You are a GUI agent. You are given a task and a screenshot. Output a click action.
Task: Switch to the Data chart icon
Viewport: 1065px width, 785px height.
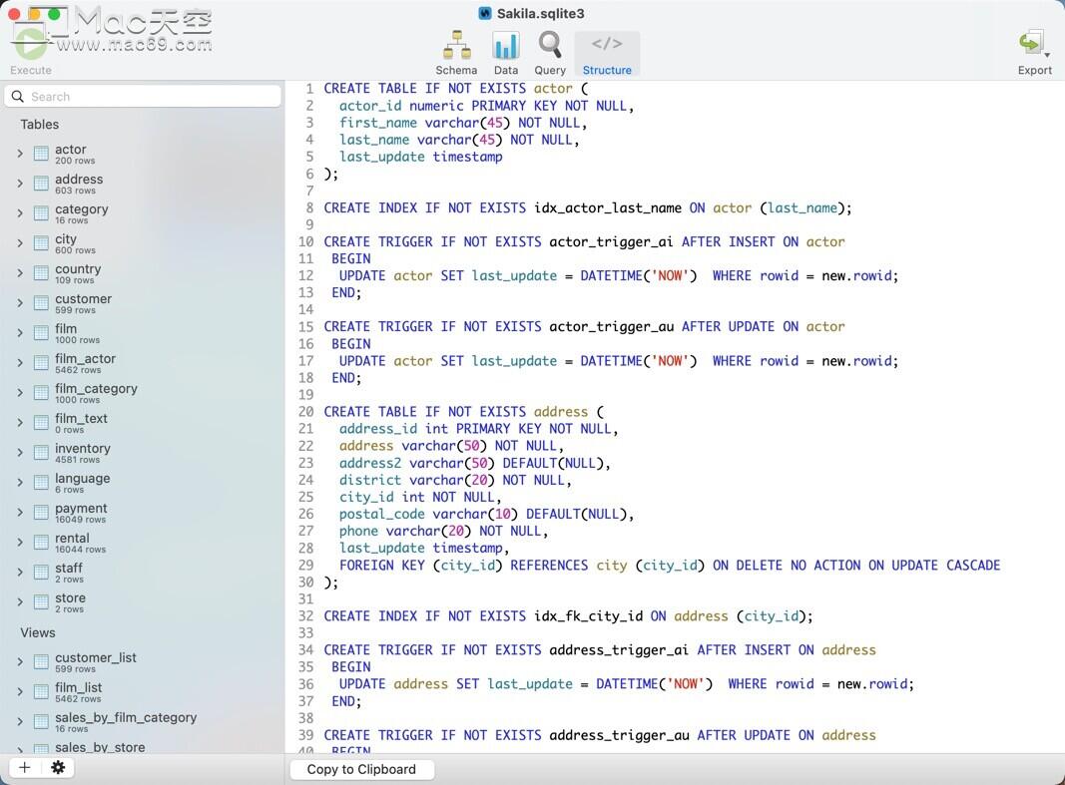[505, 45]
